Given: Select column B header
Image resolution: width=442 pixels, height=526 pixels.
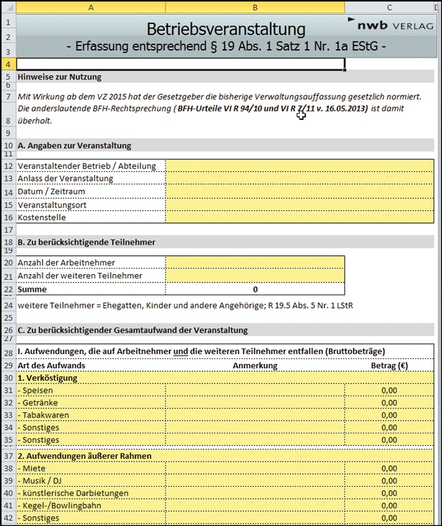Looking at the screenshot, I should point(255,7).
